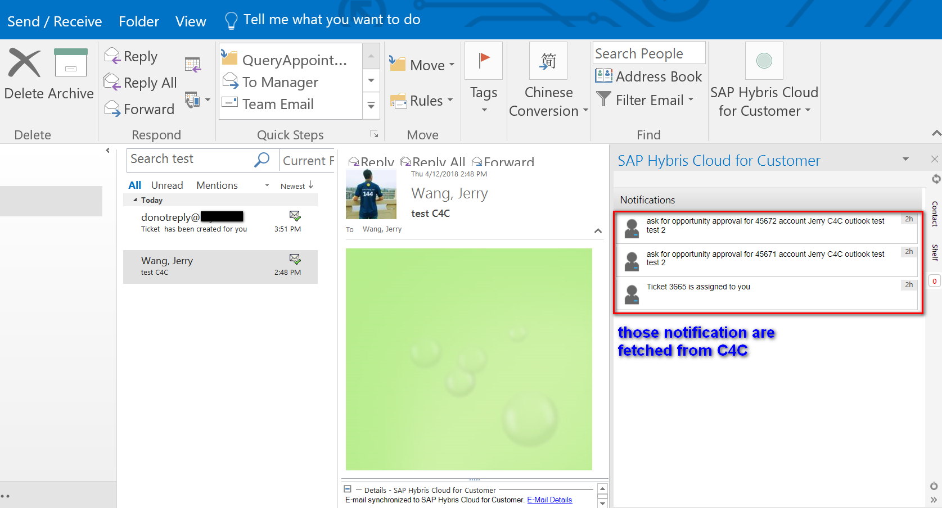Open the Chinese Conversion dropdown
This screenshot has height=508, width=942.
tap(585, 110)
